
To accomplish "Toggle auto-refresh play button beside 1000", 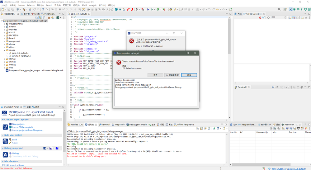I will [x=268, y=18].
